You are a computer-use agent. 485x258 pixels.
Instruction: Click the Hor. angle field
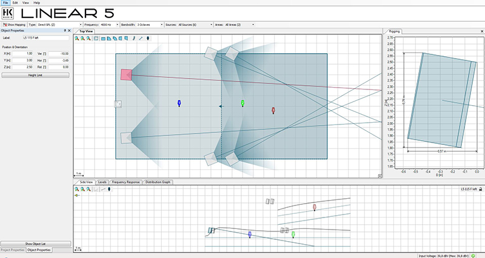(59, 60)
